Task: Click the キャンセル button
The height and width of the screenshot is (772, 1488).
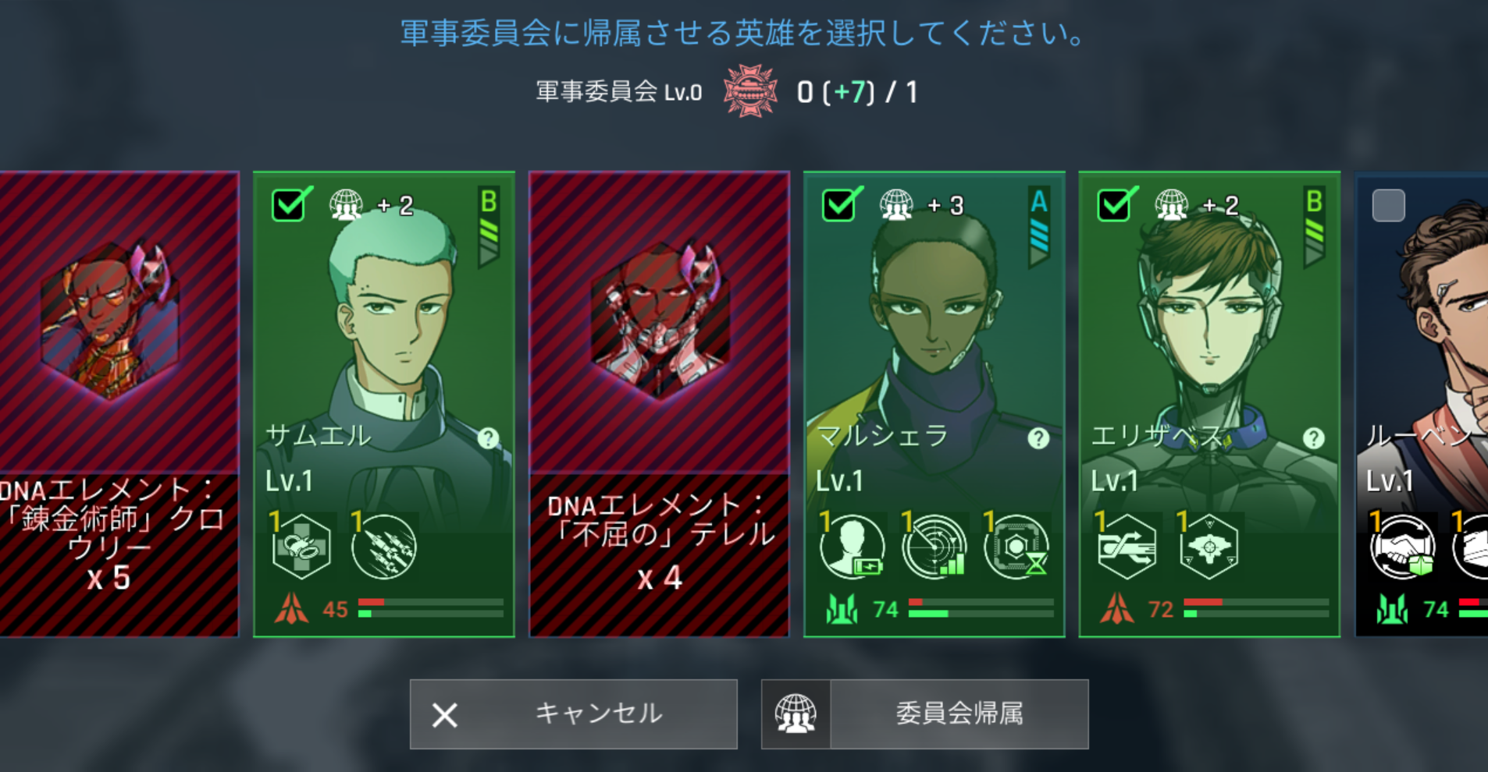Action: point(574,714)
